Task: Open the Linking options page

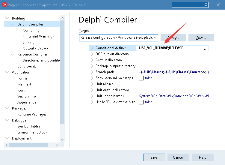Action: (x=28, y=42)
